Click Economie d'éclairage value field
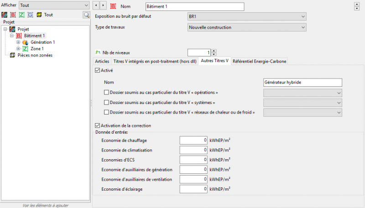This screenshot has width=365, height=208. pos(193,189)
